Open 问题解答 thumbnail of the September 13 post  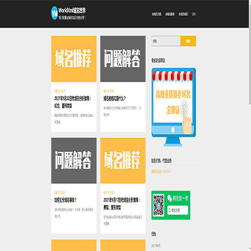pyautogui.click(x=74, y=160)
